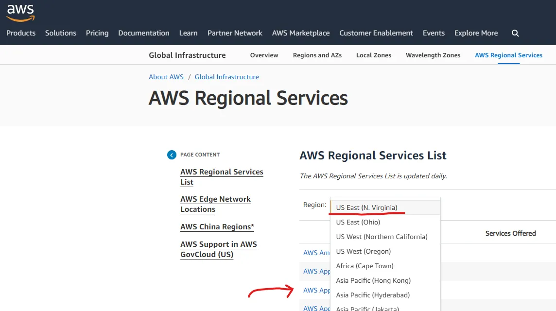Switch to the Local Zones tab
This screenshot has height=311, width=556.
(x=374, y=55)
